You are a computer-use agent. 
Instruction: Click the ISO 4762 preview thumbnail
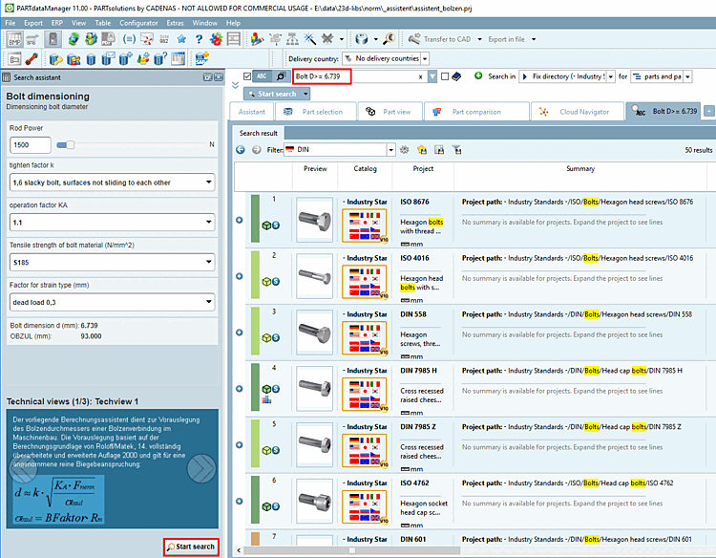pyautogui.click(x=314, y=501)
